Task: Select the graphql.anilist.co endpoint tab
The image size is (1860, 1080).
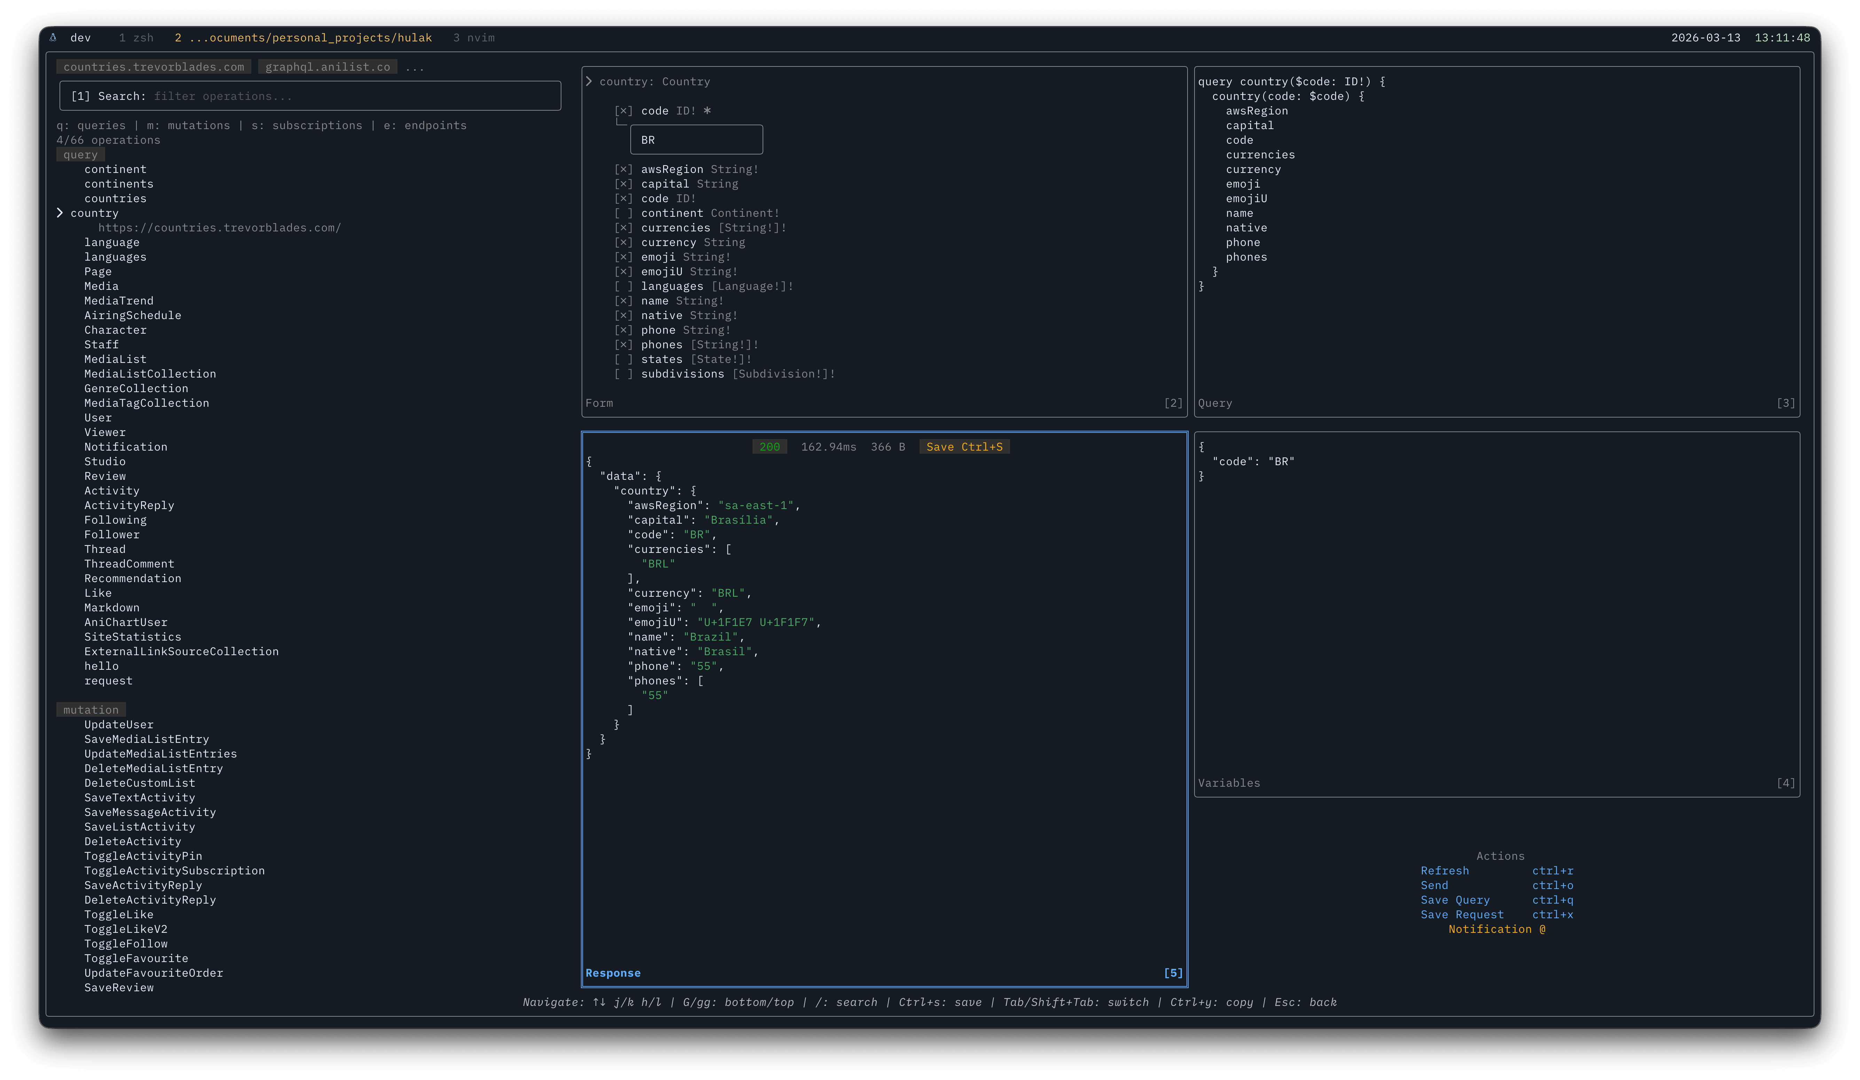Action: pyautogui.click(x=328, y=67)
